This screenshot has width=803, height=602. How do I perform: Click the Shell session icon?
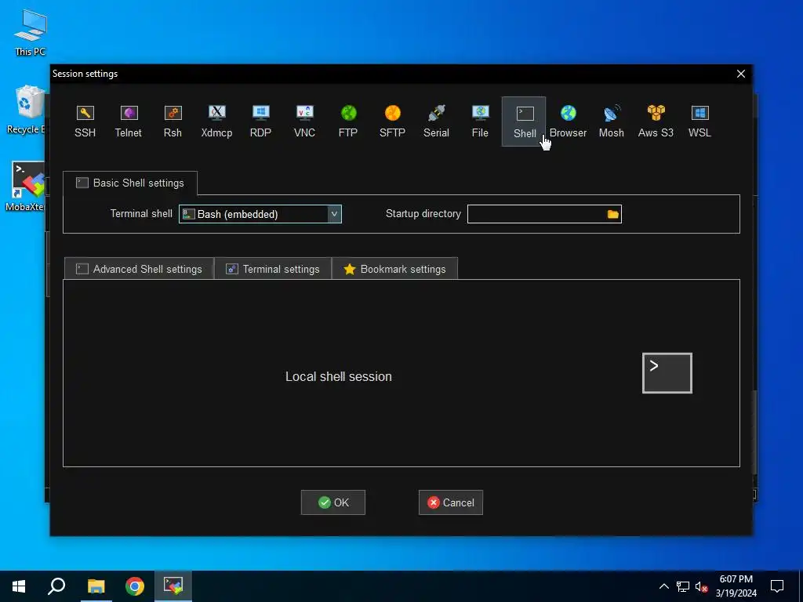tap(524, 121)
